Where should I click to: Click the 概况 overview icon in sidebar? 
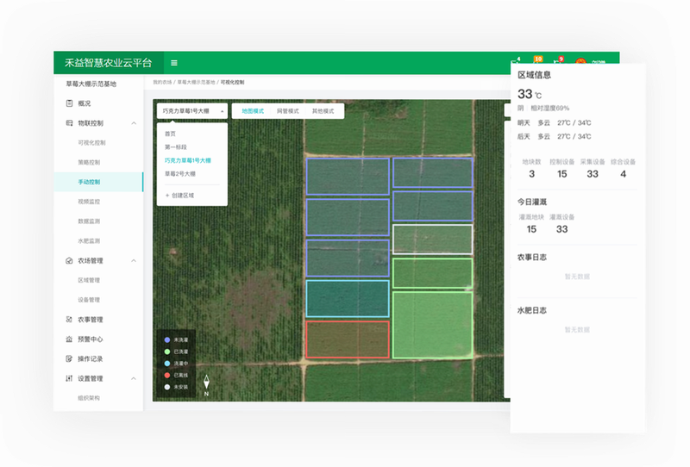[69, 103]
